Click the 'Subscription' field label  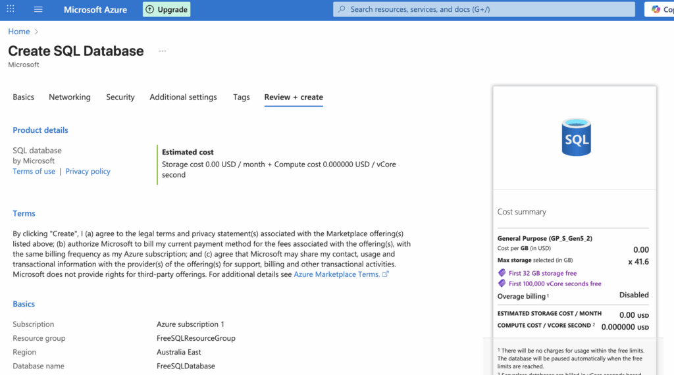click(34, 324)
